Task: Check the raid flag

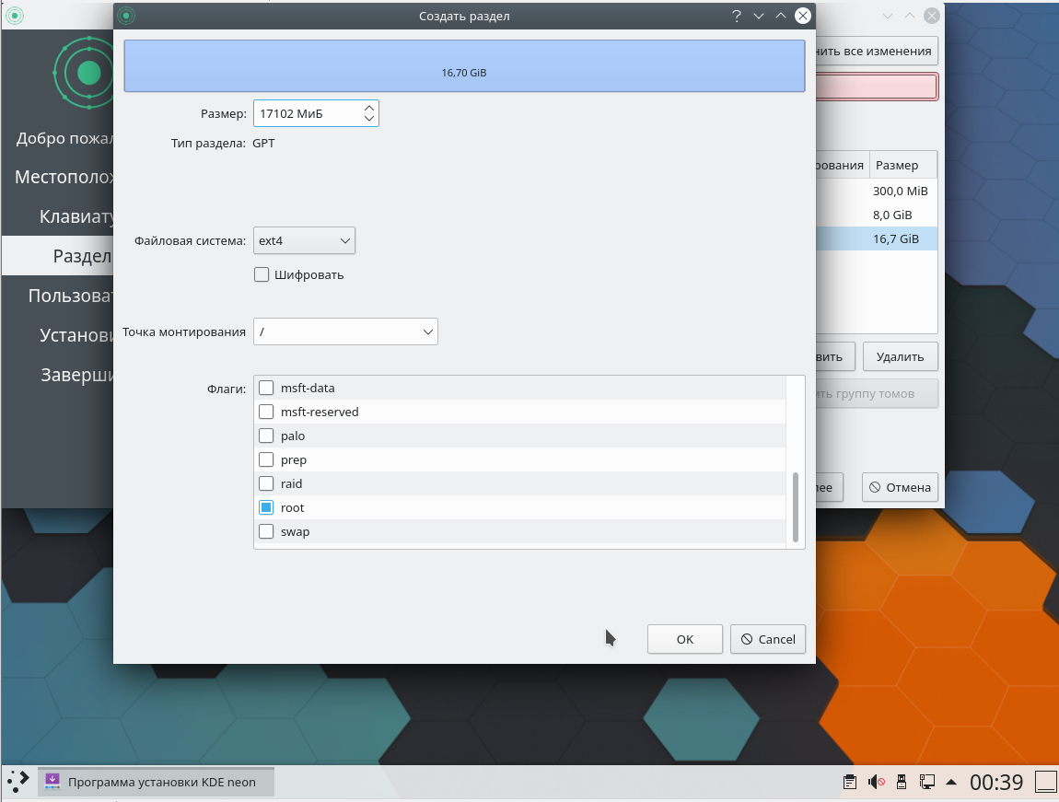Action: coord(266,483)
